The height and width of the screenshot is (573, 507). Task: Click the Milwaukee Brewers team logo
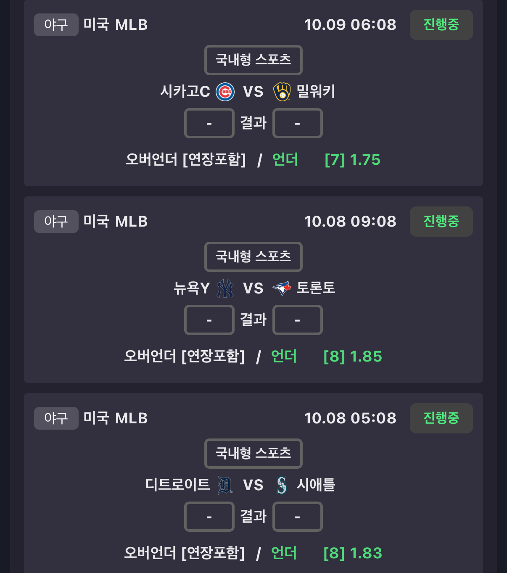(282, 92)
